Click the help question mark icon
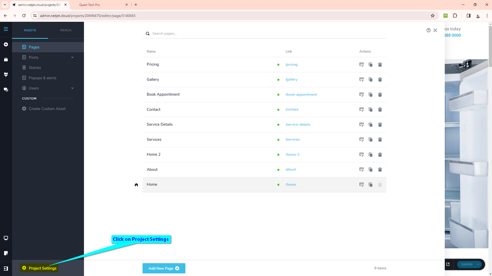Screen dimensions: 492x276 428,30
